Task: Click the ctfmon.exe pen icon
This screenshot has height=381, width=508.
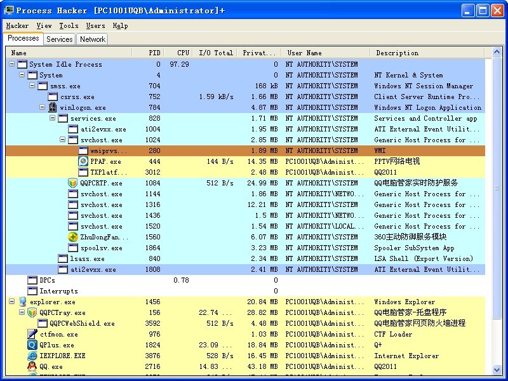Action: coord(32,334)
